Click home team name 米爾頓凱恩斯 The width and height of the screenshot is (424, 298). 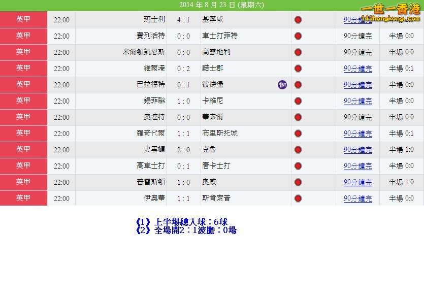[x=144, y=52]
